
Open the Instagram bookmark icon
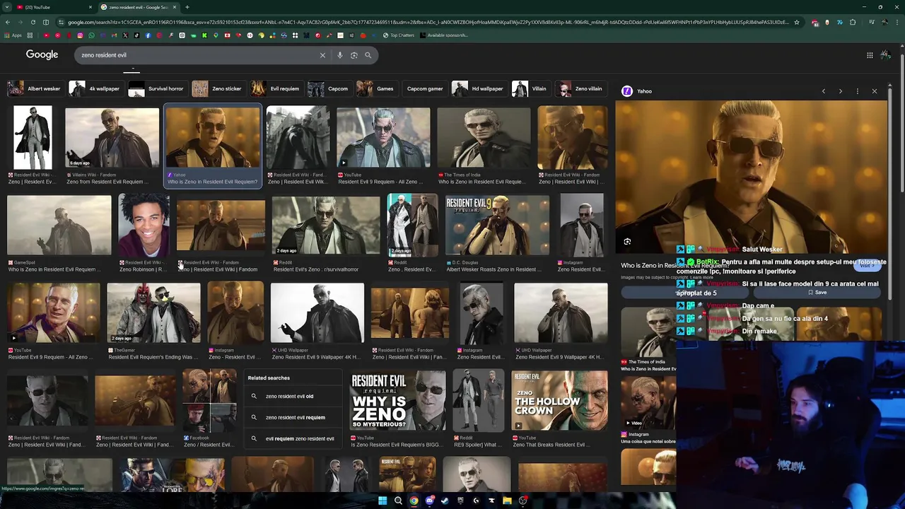coord(80,35)
